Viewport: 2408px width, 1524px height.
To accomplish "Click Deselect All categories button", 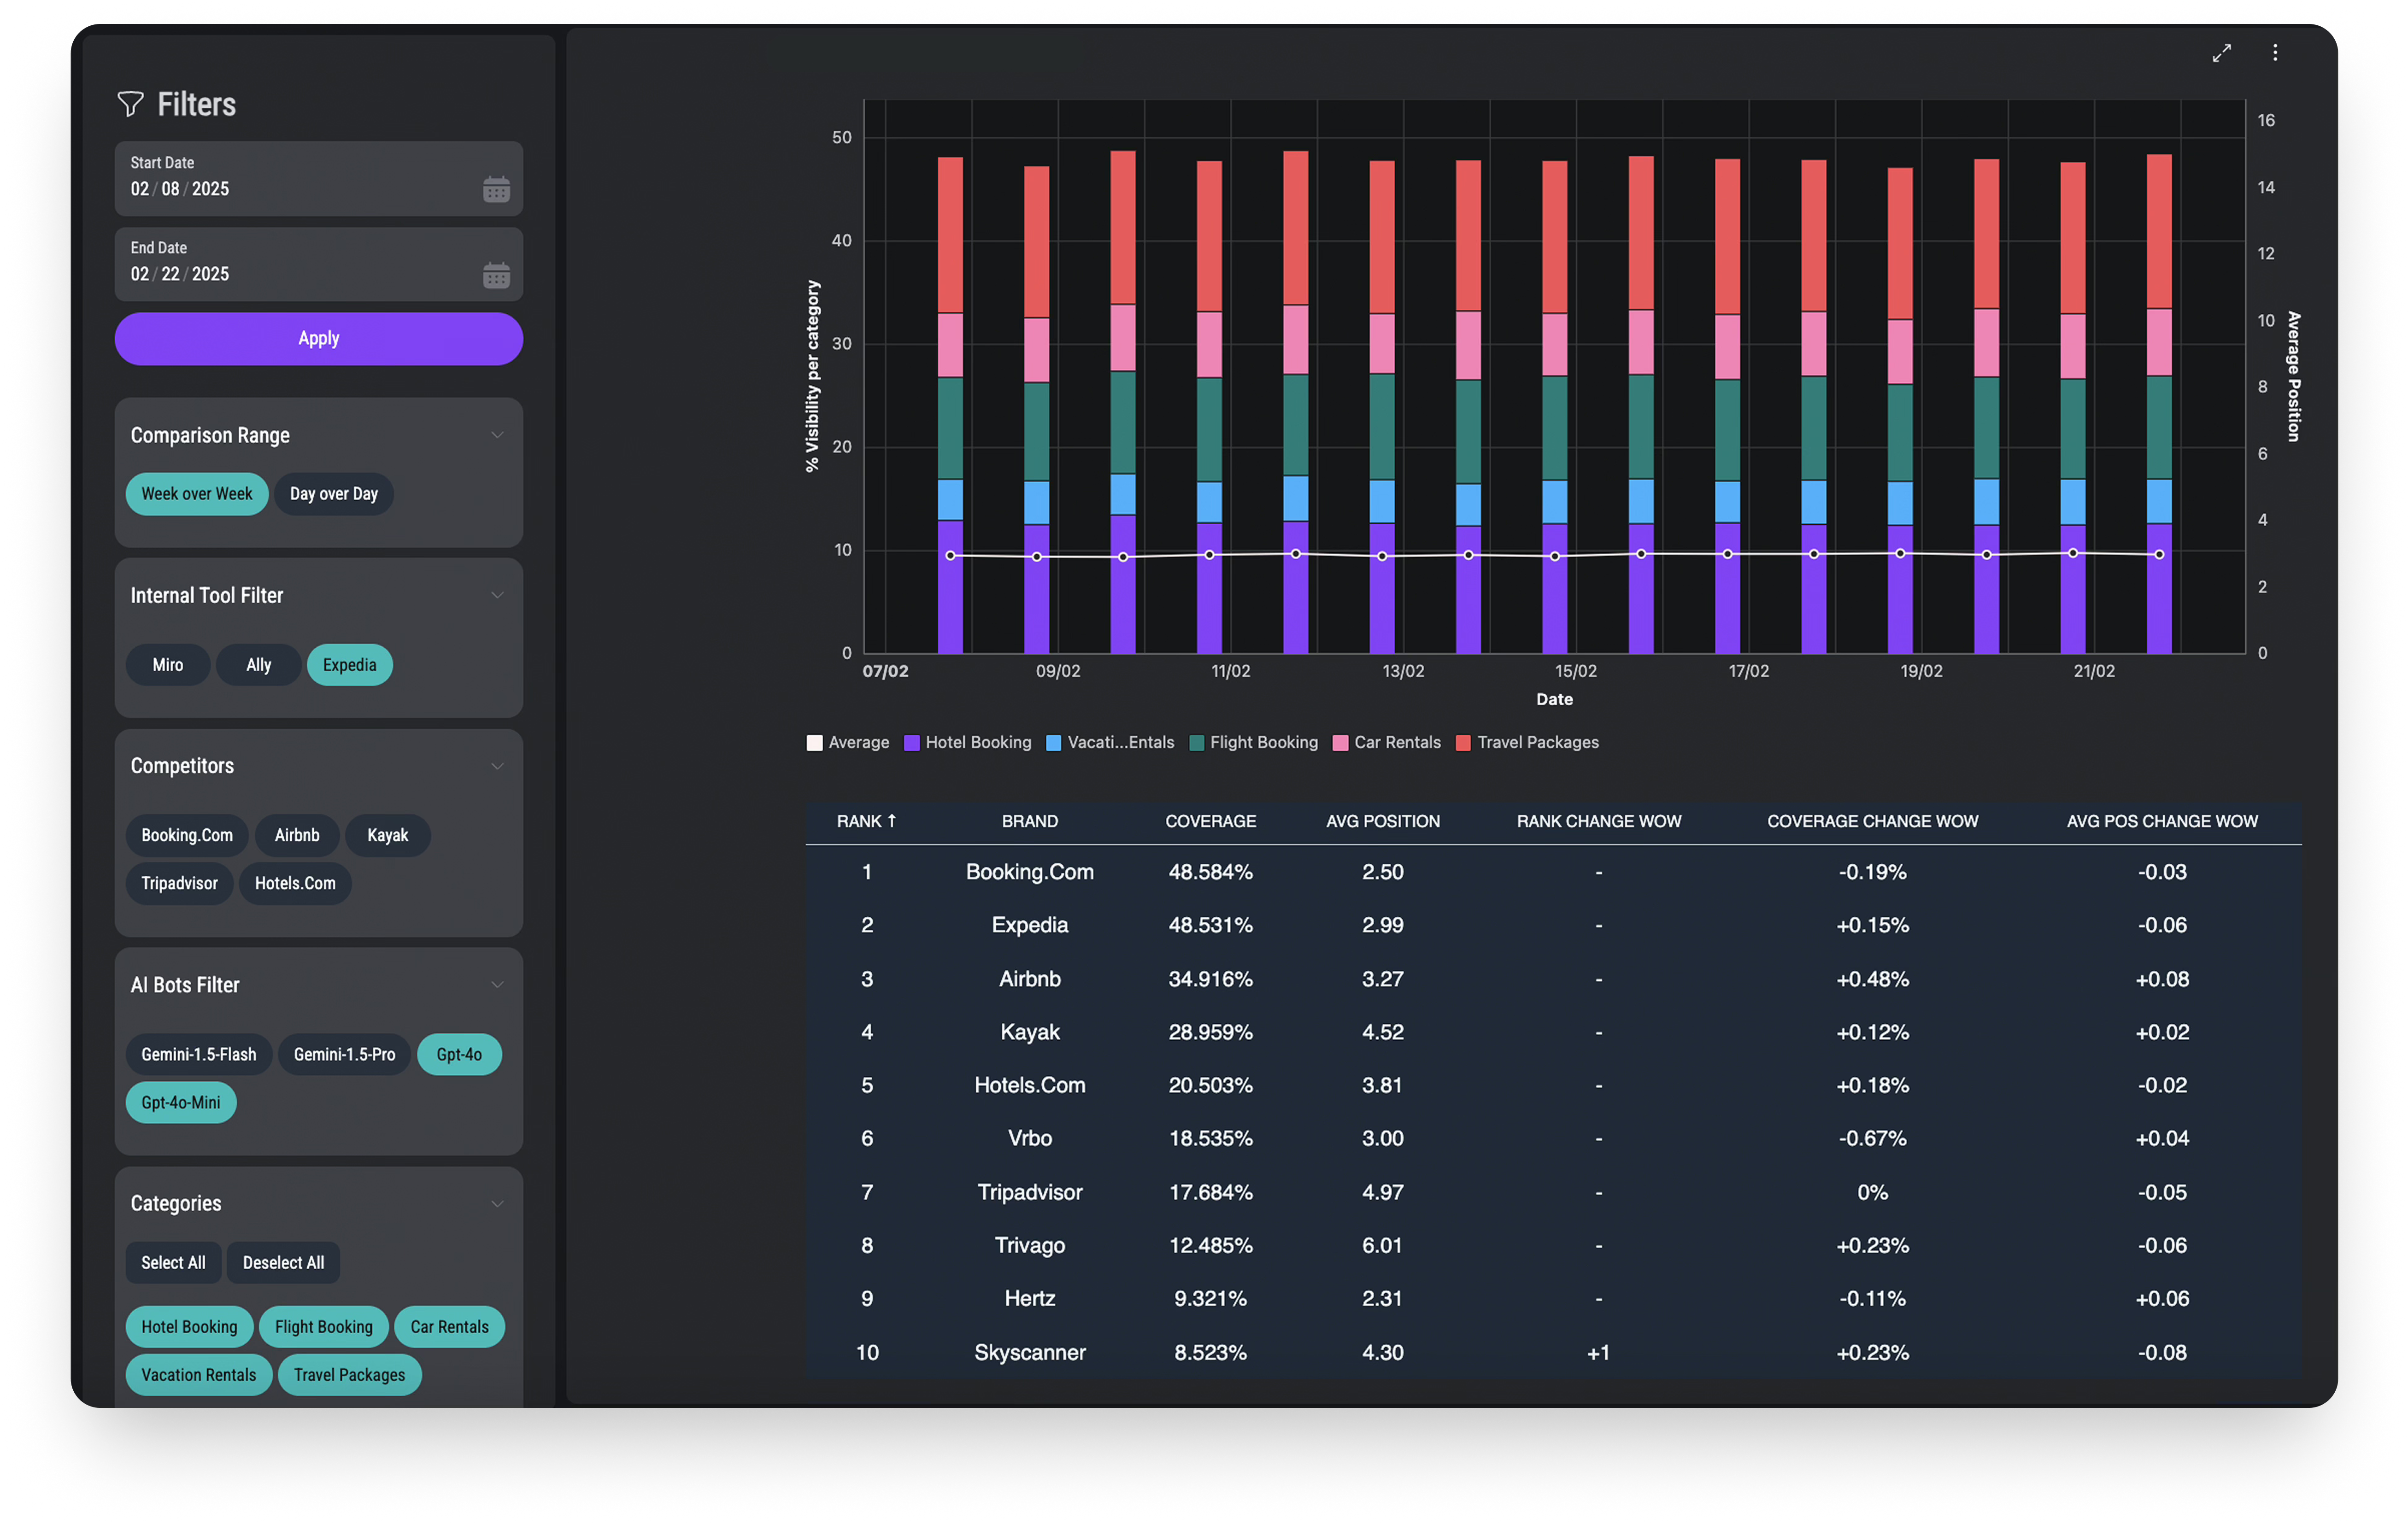I will pyautogui.click(x=283, y=1263).
